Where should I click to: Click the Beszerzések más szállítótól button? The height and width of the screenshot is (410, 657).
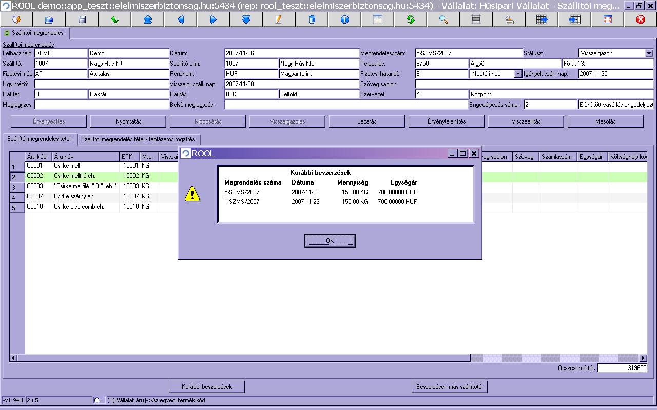tap(449, 387)
